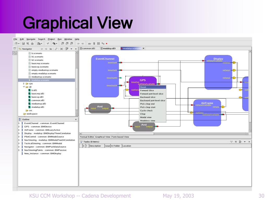Expand the cps folder in Navigator
This screenshot has height=200, width=267.
click(x=24, y=84)
